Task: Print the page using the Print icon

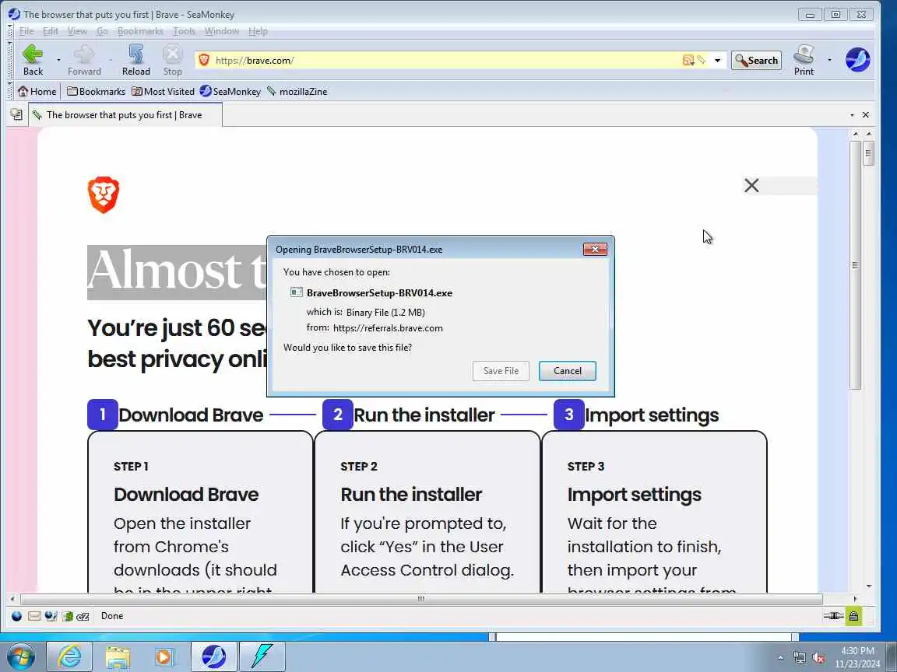Action: pyautogui.click(x=804, y=60)
